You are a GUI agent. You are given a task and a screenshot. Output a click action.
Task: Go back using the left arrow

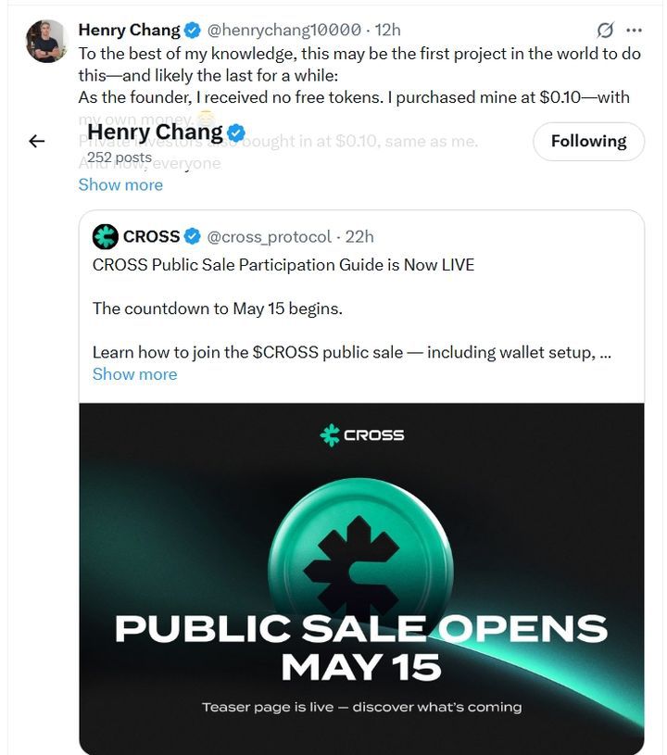37,141
